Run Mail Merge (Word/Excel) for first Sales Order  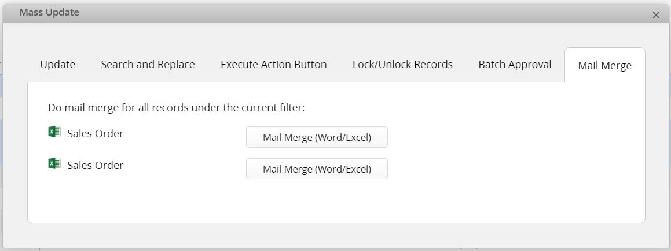[317, 137]
